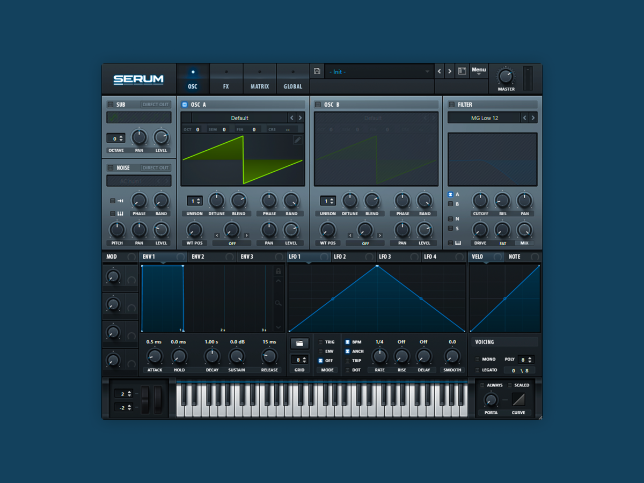Screen dimensions: 644x483
Task: Click the SERUM logo
Action: [138, 79]
